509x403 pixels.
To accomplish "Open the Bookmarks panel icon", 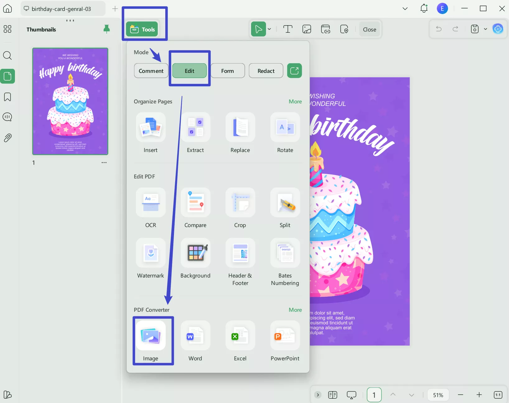I will 7,97.
